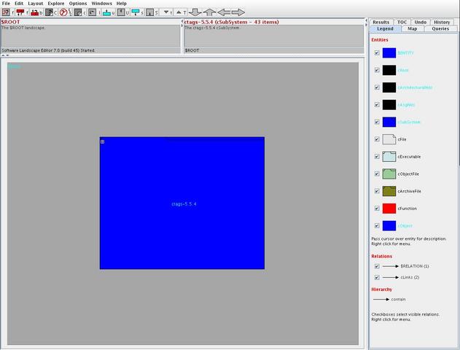Open the Edit menu

(x=19, y=4)
